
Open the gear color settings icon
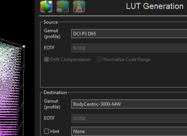pyautogui.click(x=63, y=7)
